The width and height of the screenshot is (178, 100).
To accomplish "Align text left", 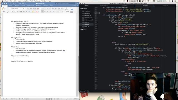I will click(42, 11).
